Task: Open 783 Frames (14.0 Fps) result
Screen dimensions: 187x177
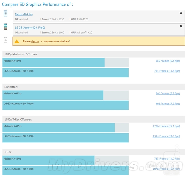Action: pos(167,159)
